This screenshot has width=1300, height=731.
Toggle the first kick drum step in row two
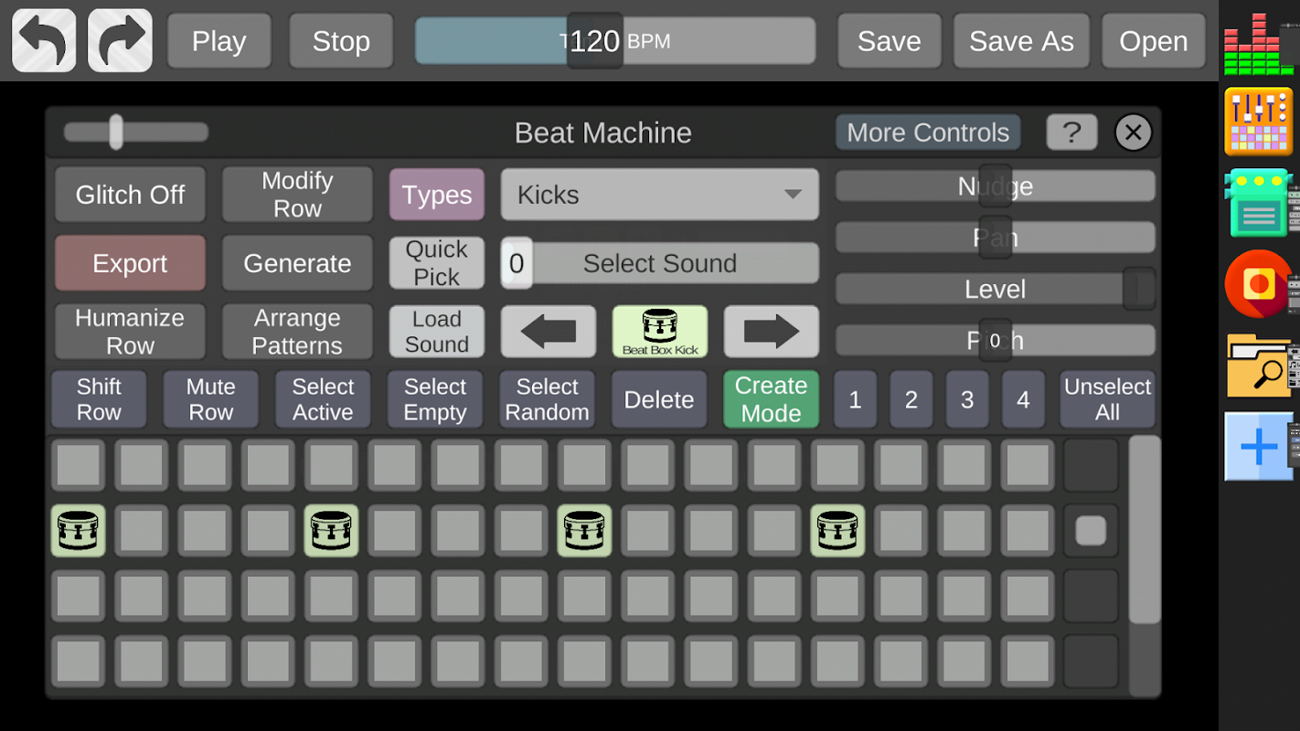point(78,531)
